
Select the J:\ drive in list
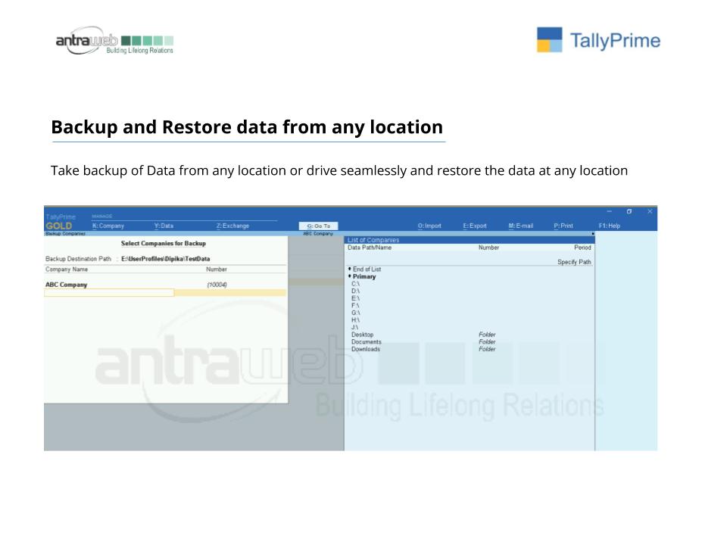tap(354, 328)
